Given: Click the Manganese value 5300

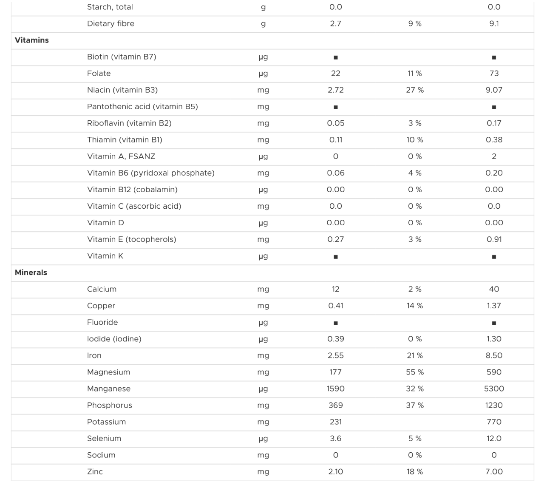Looking at the screenshot, I should pyautogui.click(x=493, y=389).
